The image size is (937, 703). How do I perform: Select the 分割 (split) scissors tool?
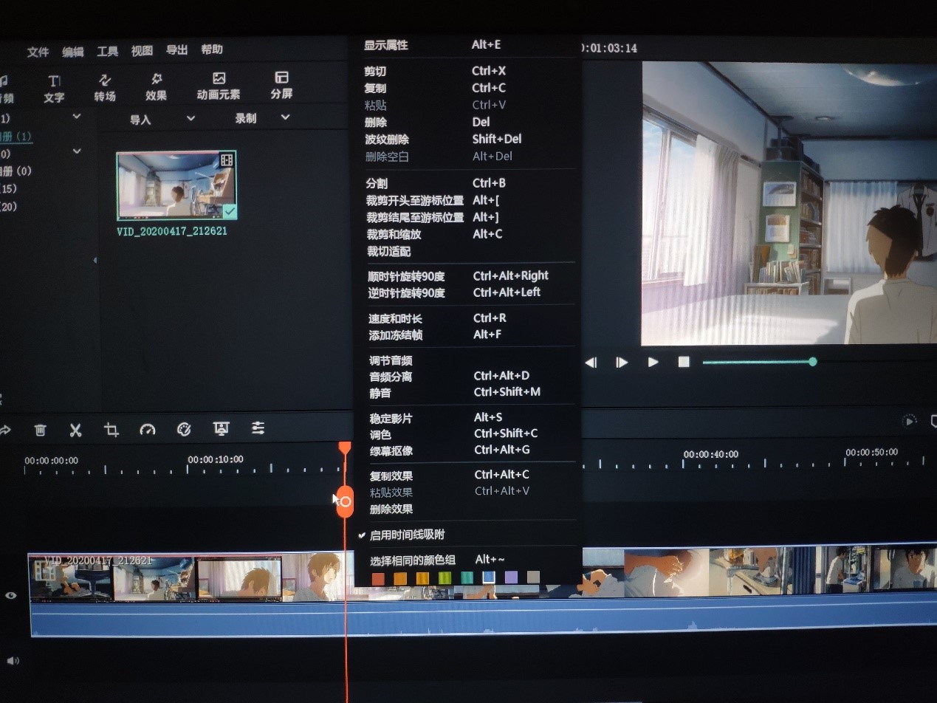point(75,429)
